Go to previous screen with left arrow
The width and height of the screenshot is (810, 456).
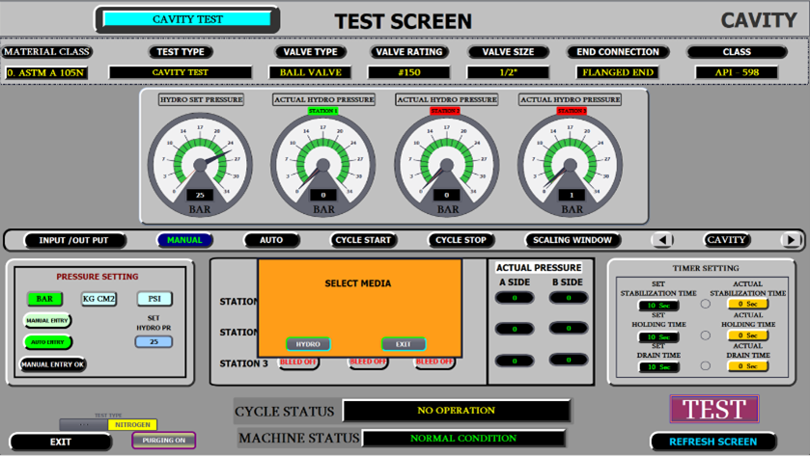pyautogui.click(x=663, y=240)
